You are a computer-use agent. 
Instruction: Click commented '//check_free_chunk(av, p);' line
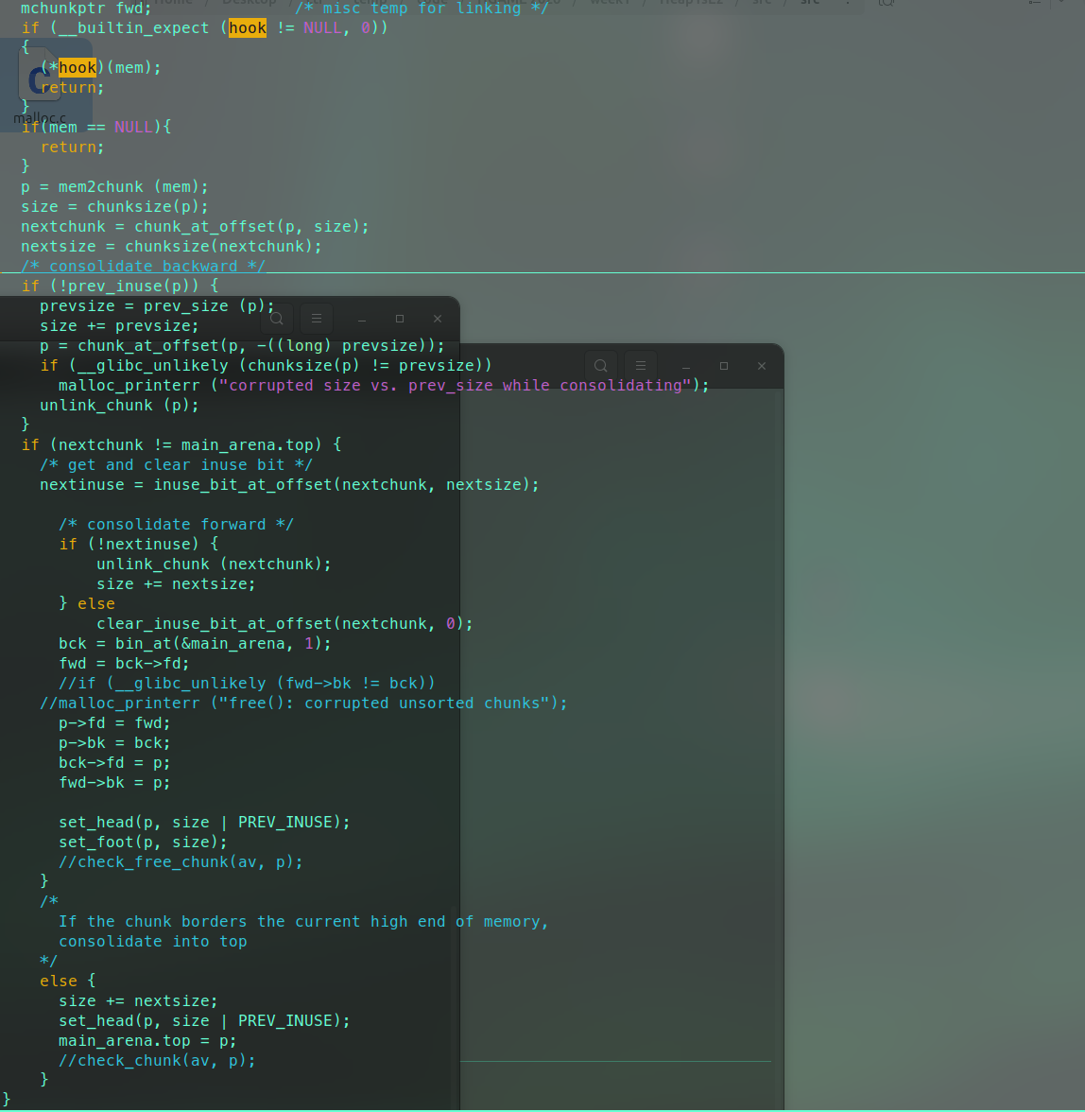pyautogui.click(x=181, y=862)
